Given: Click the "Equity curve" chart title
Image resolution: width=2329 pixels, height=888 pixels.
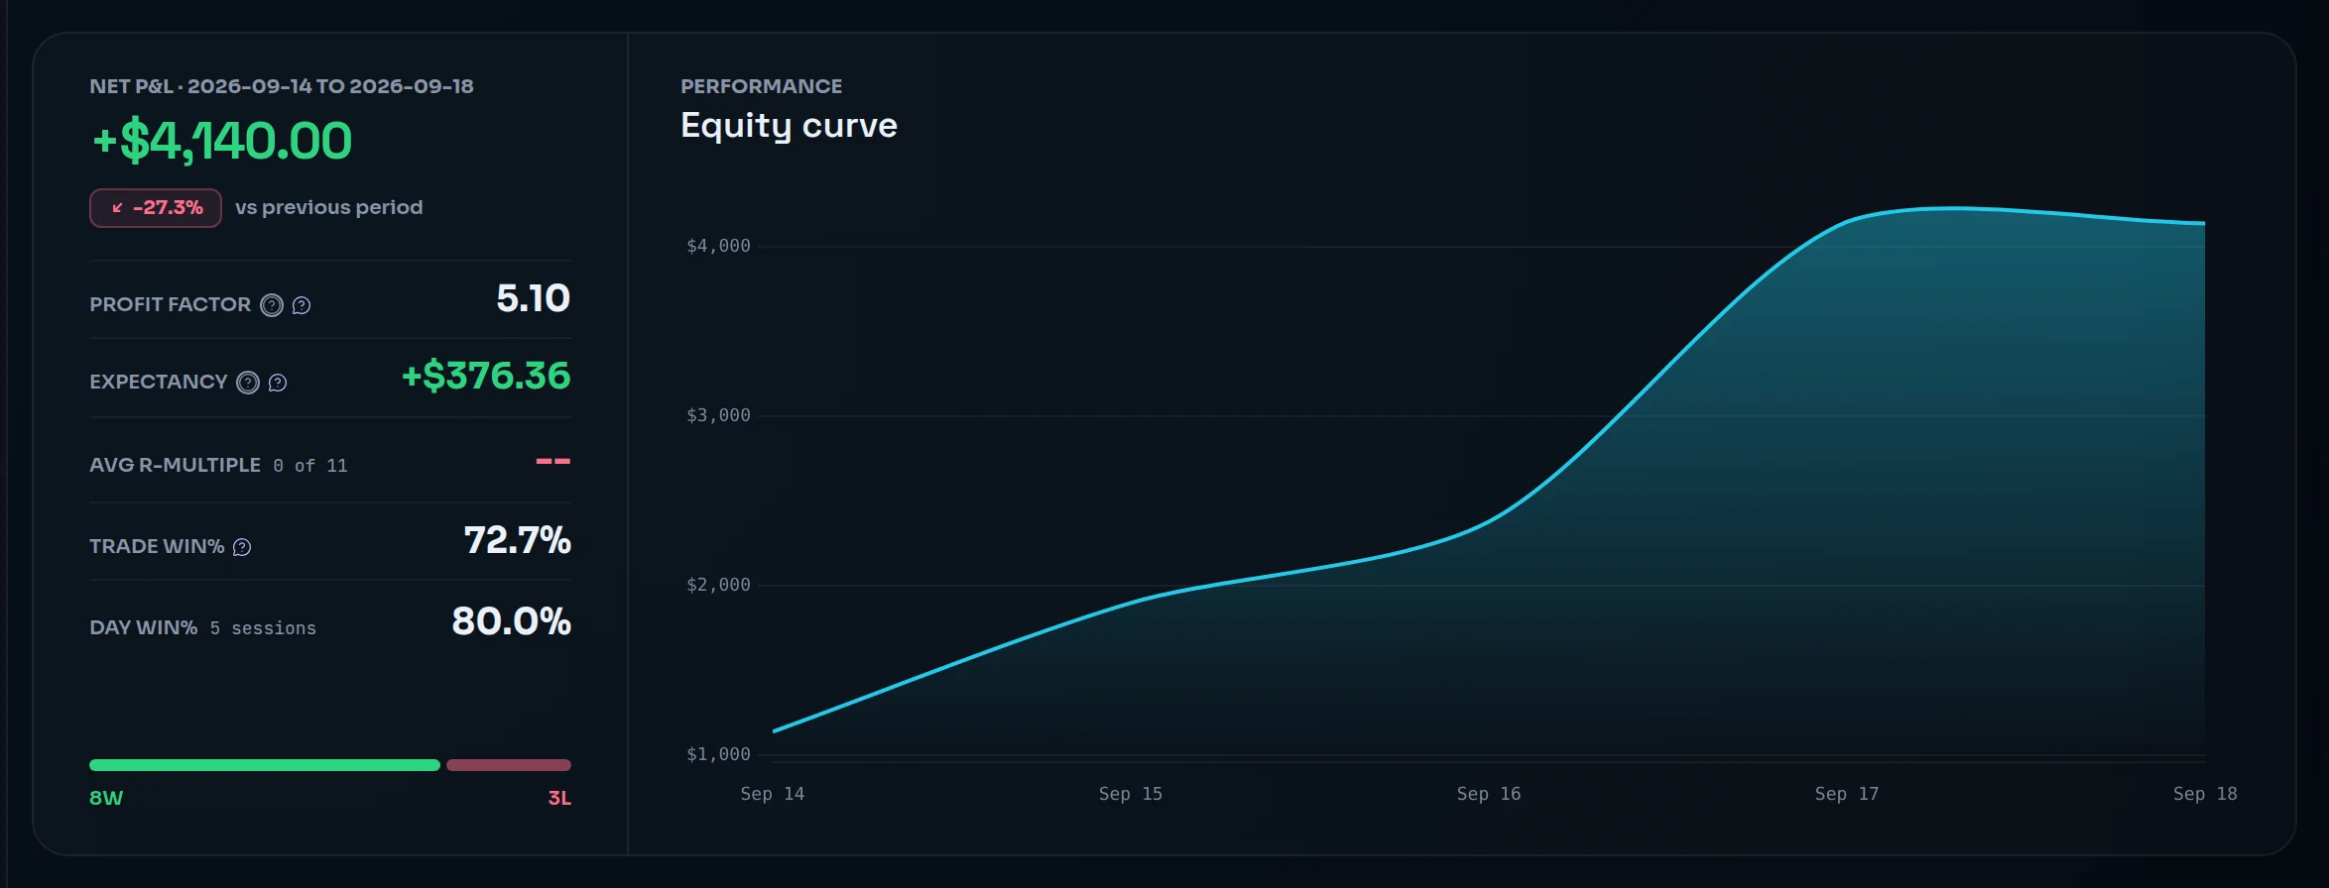Looking at the screenshot, I should point(789,126).
